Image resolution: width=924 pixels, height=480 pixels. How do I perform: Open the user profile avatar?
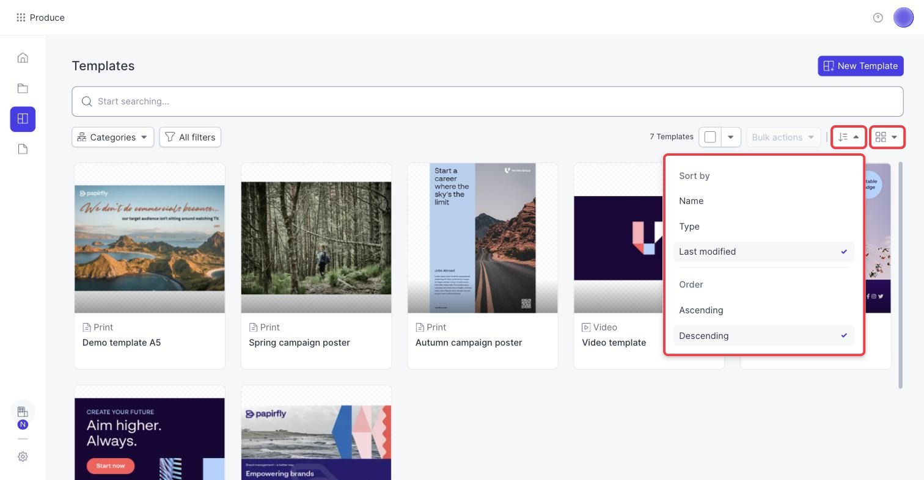click(x=903, y=18)
